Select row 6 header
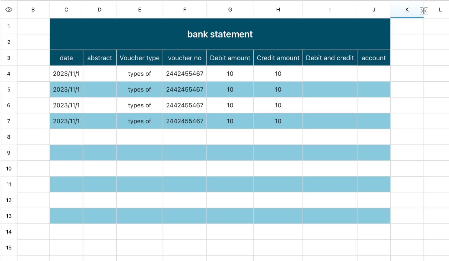 pos(9,105)
